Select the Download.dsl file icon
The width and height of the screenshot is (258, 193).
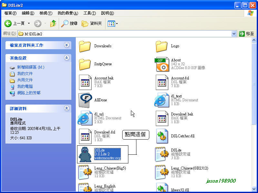[85, 136]
